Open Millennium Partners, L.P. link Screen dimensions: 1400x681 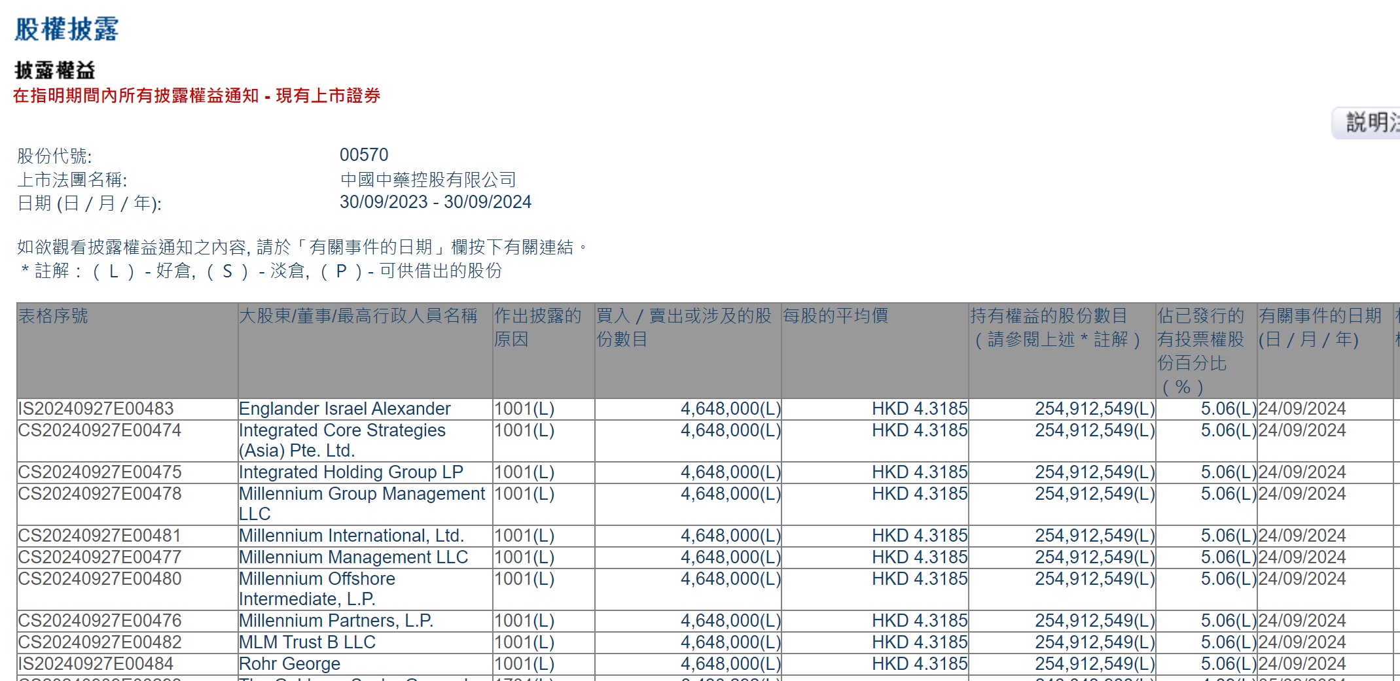point(336,621)
